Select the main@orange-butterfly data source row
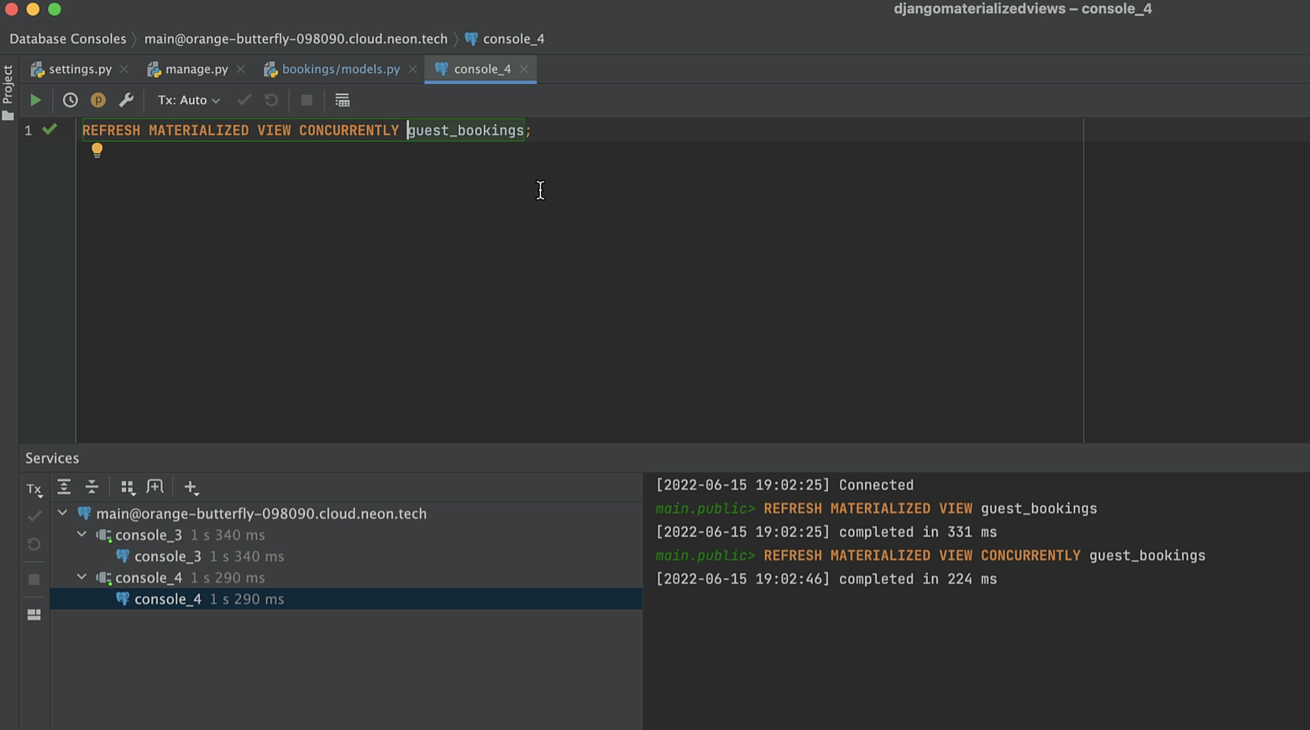 pyautogui.click(x=346, y=514)
